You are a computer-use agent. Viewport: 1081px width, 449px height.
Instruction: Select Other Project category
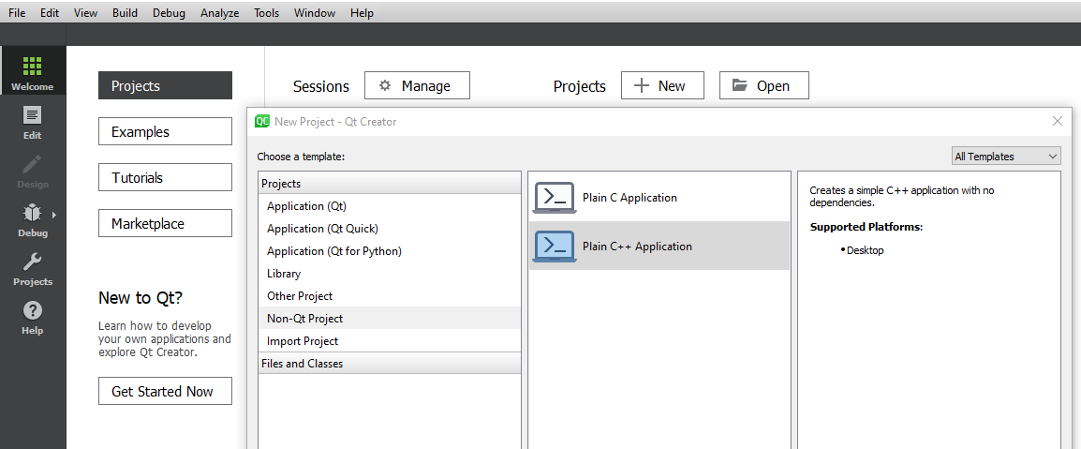coord(390,296)
